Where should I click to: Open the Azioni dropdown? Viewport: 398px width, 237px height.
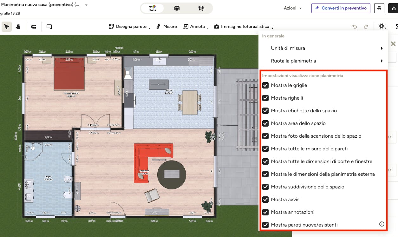pos(293,8)
